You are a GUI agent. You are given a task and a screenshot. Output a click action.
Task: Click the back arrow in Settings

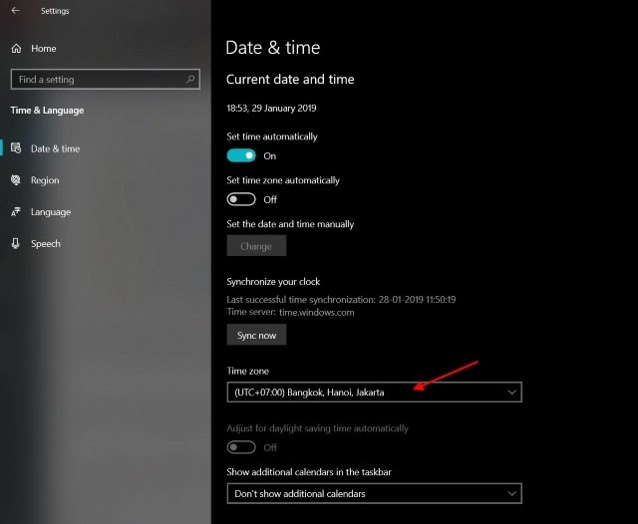tap(16, 11)
